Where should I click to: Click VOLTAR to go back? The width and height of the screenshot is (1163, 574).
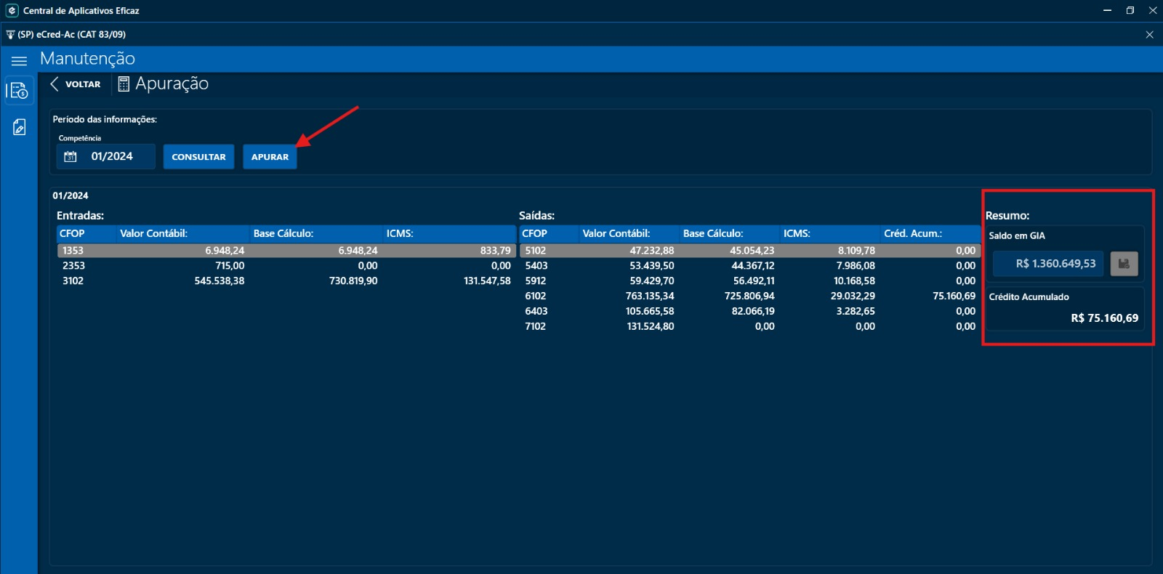click(83, 84)
